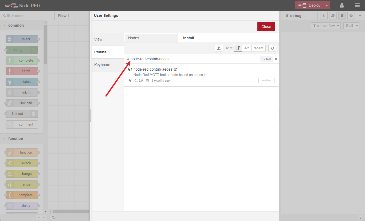Open debug window monitor icon

coord(360,218)
